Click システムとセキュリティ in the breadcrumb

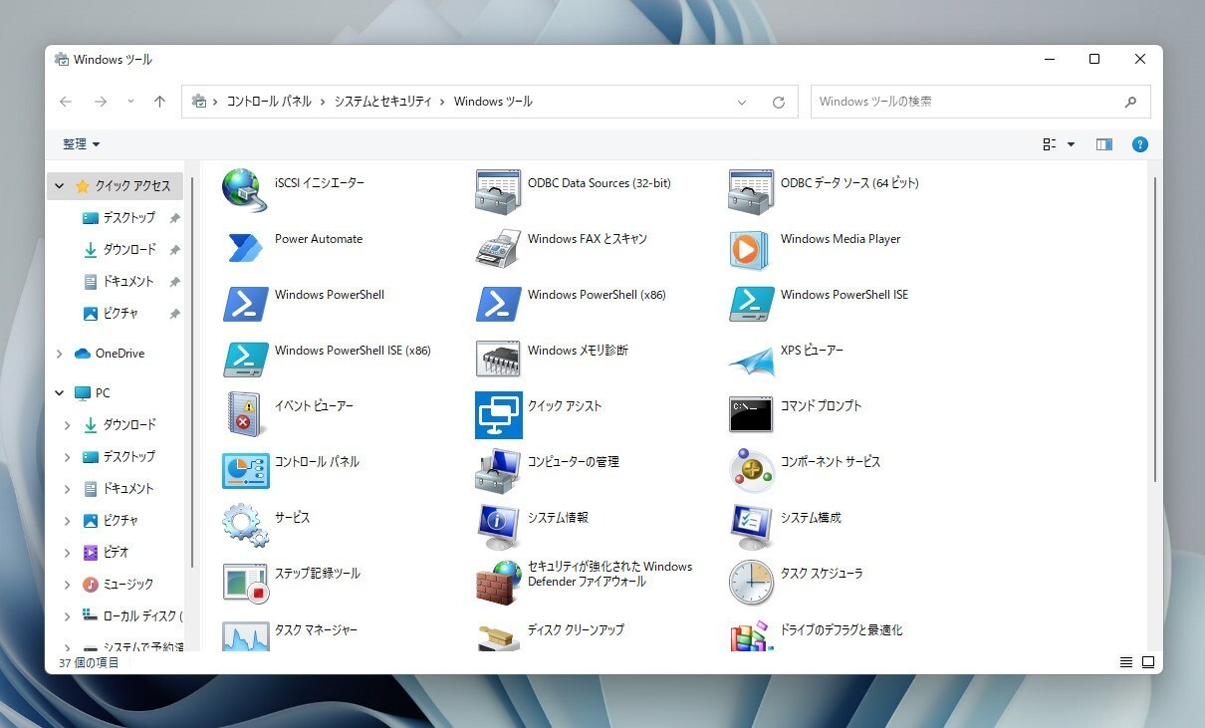[382, 102]
